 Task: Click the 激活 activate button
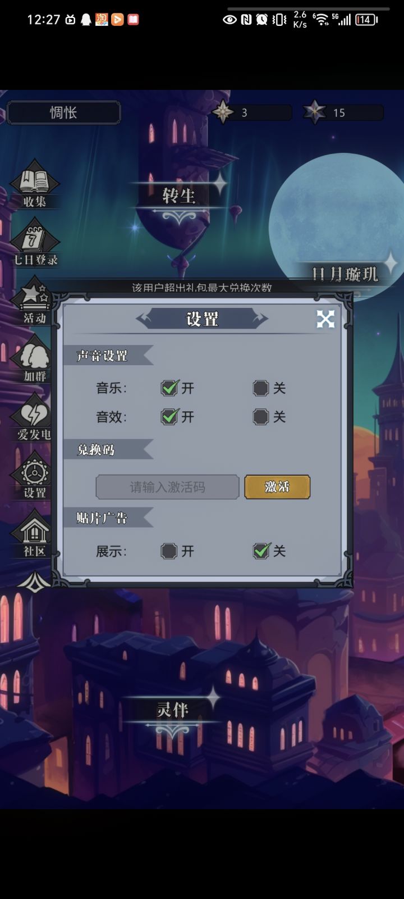point(277,487)
